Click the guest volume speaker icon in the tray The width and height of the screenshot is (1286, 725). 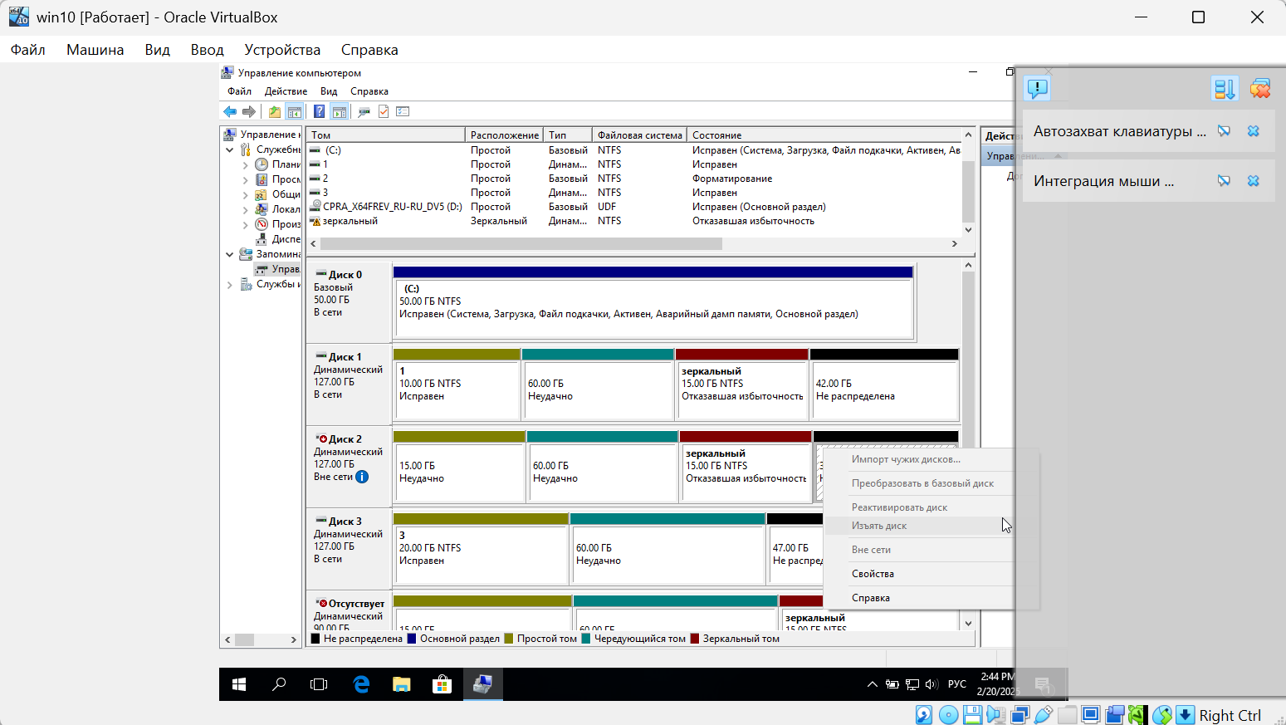pos(931,684)
